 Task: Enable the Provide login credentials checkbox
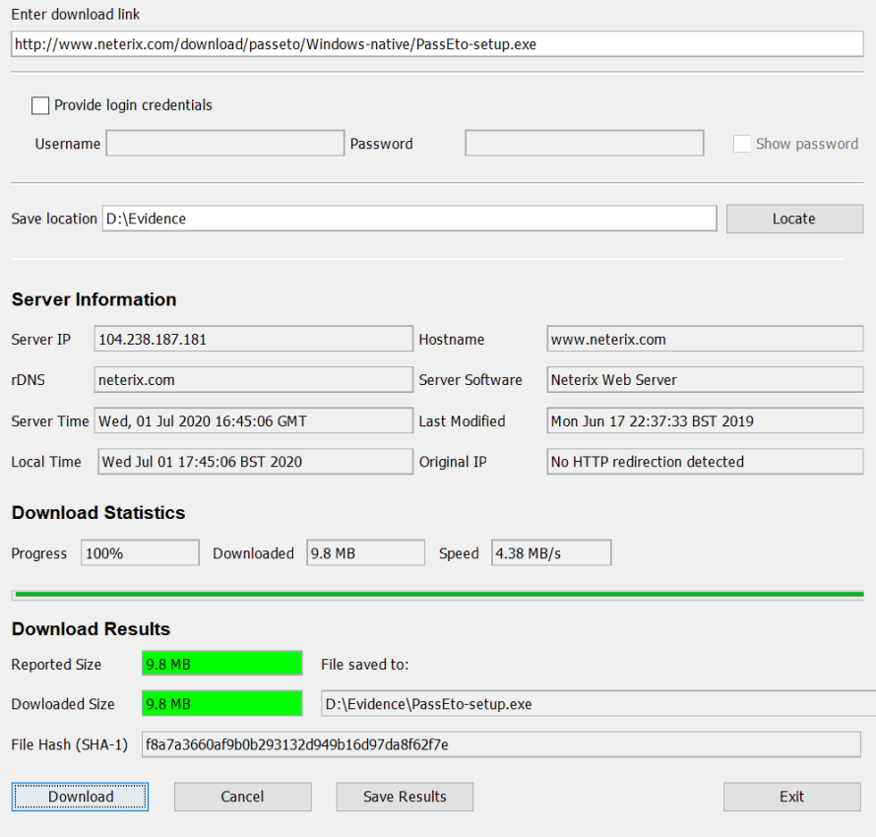click(40, 105)
